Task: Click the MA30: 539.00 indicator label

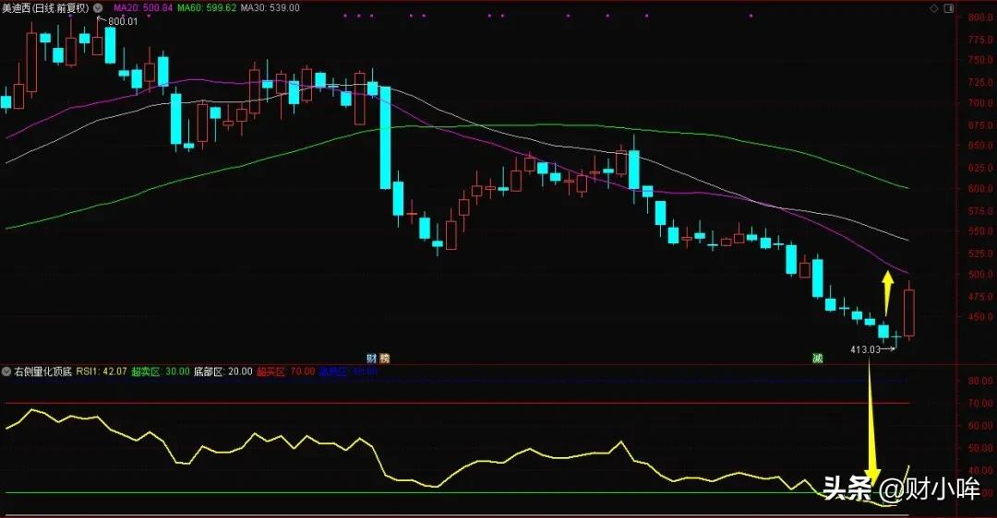Action: 270,8
